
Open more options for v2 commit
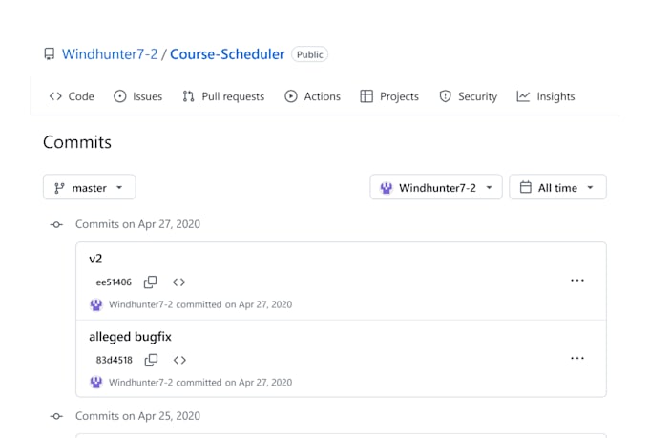tap(577, 281)
